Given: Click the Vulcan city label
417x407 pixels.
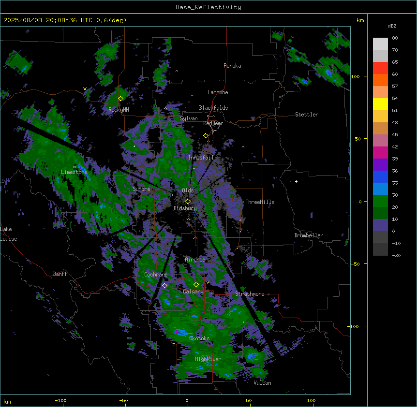Looking at the screenshot, I should click(x=263, y=383).
